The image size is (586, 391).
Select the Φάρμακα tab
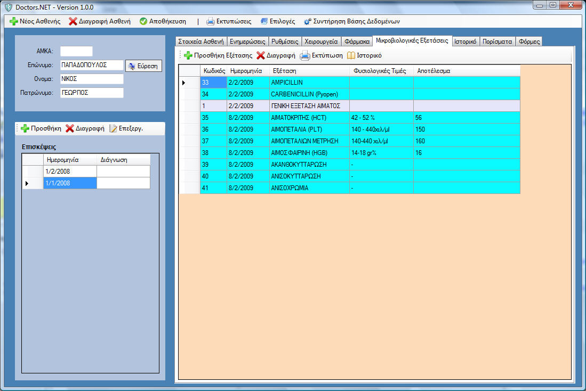coord(357,42)
